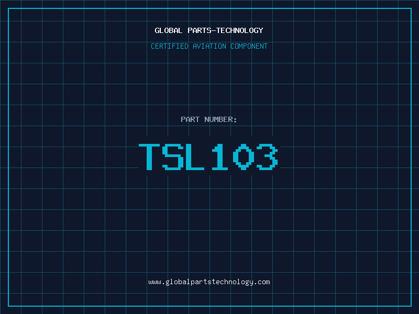The image size is (419, 314).
Task: Click the TSL103 part number
Action: point(208,156)
